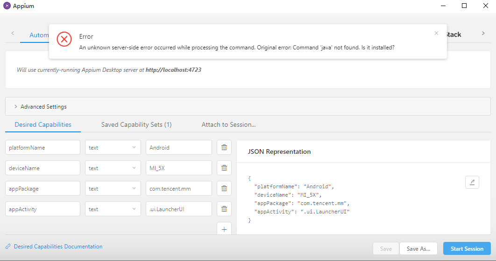Delete the appActivity capability row

[x=224, y=209]
